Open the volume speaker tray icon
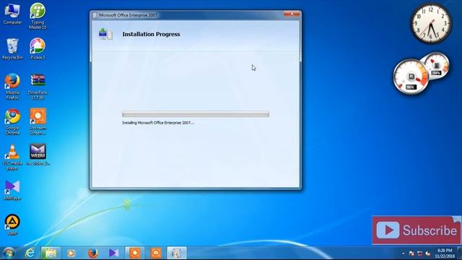462x260 pixels. 428,253
